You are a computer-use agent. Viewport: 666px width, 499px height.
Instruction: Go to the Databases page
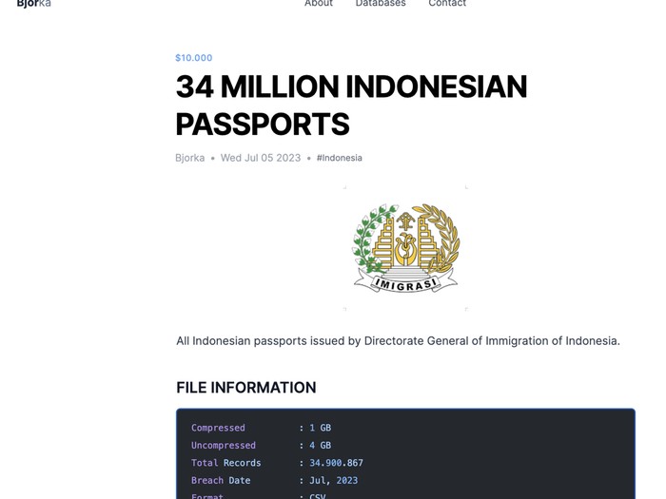381,4
